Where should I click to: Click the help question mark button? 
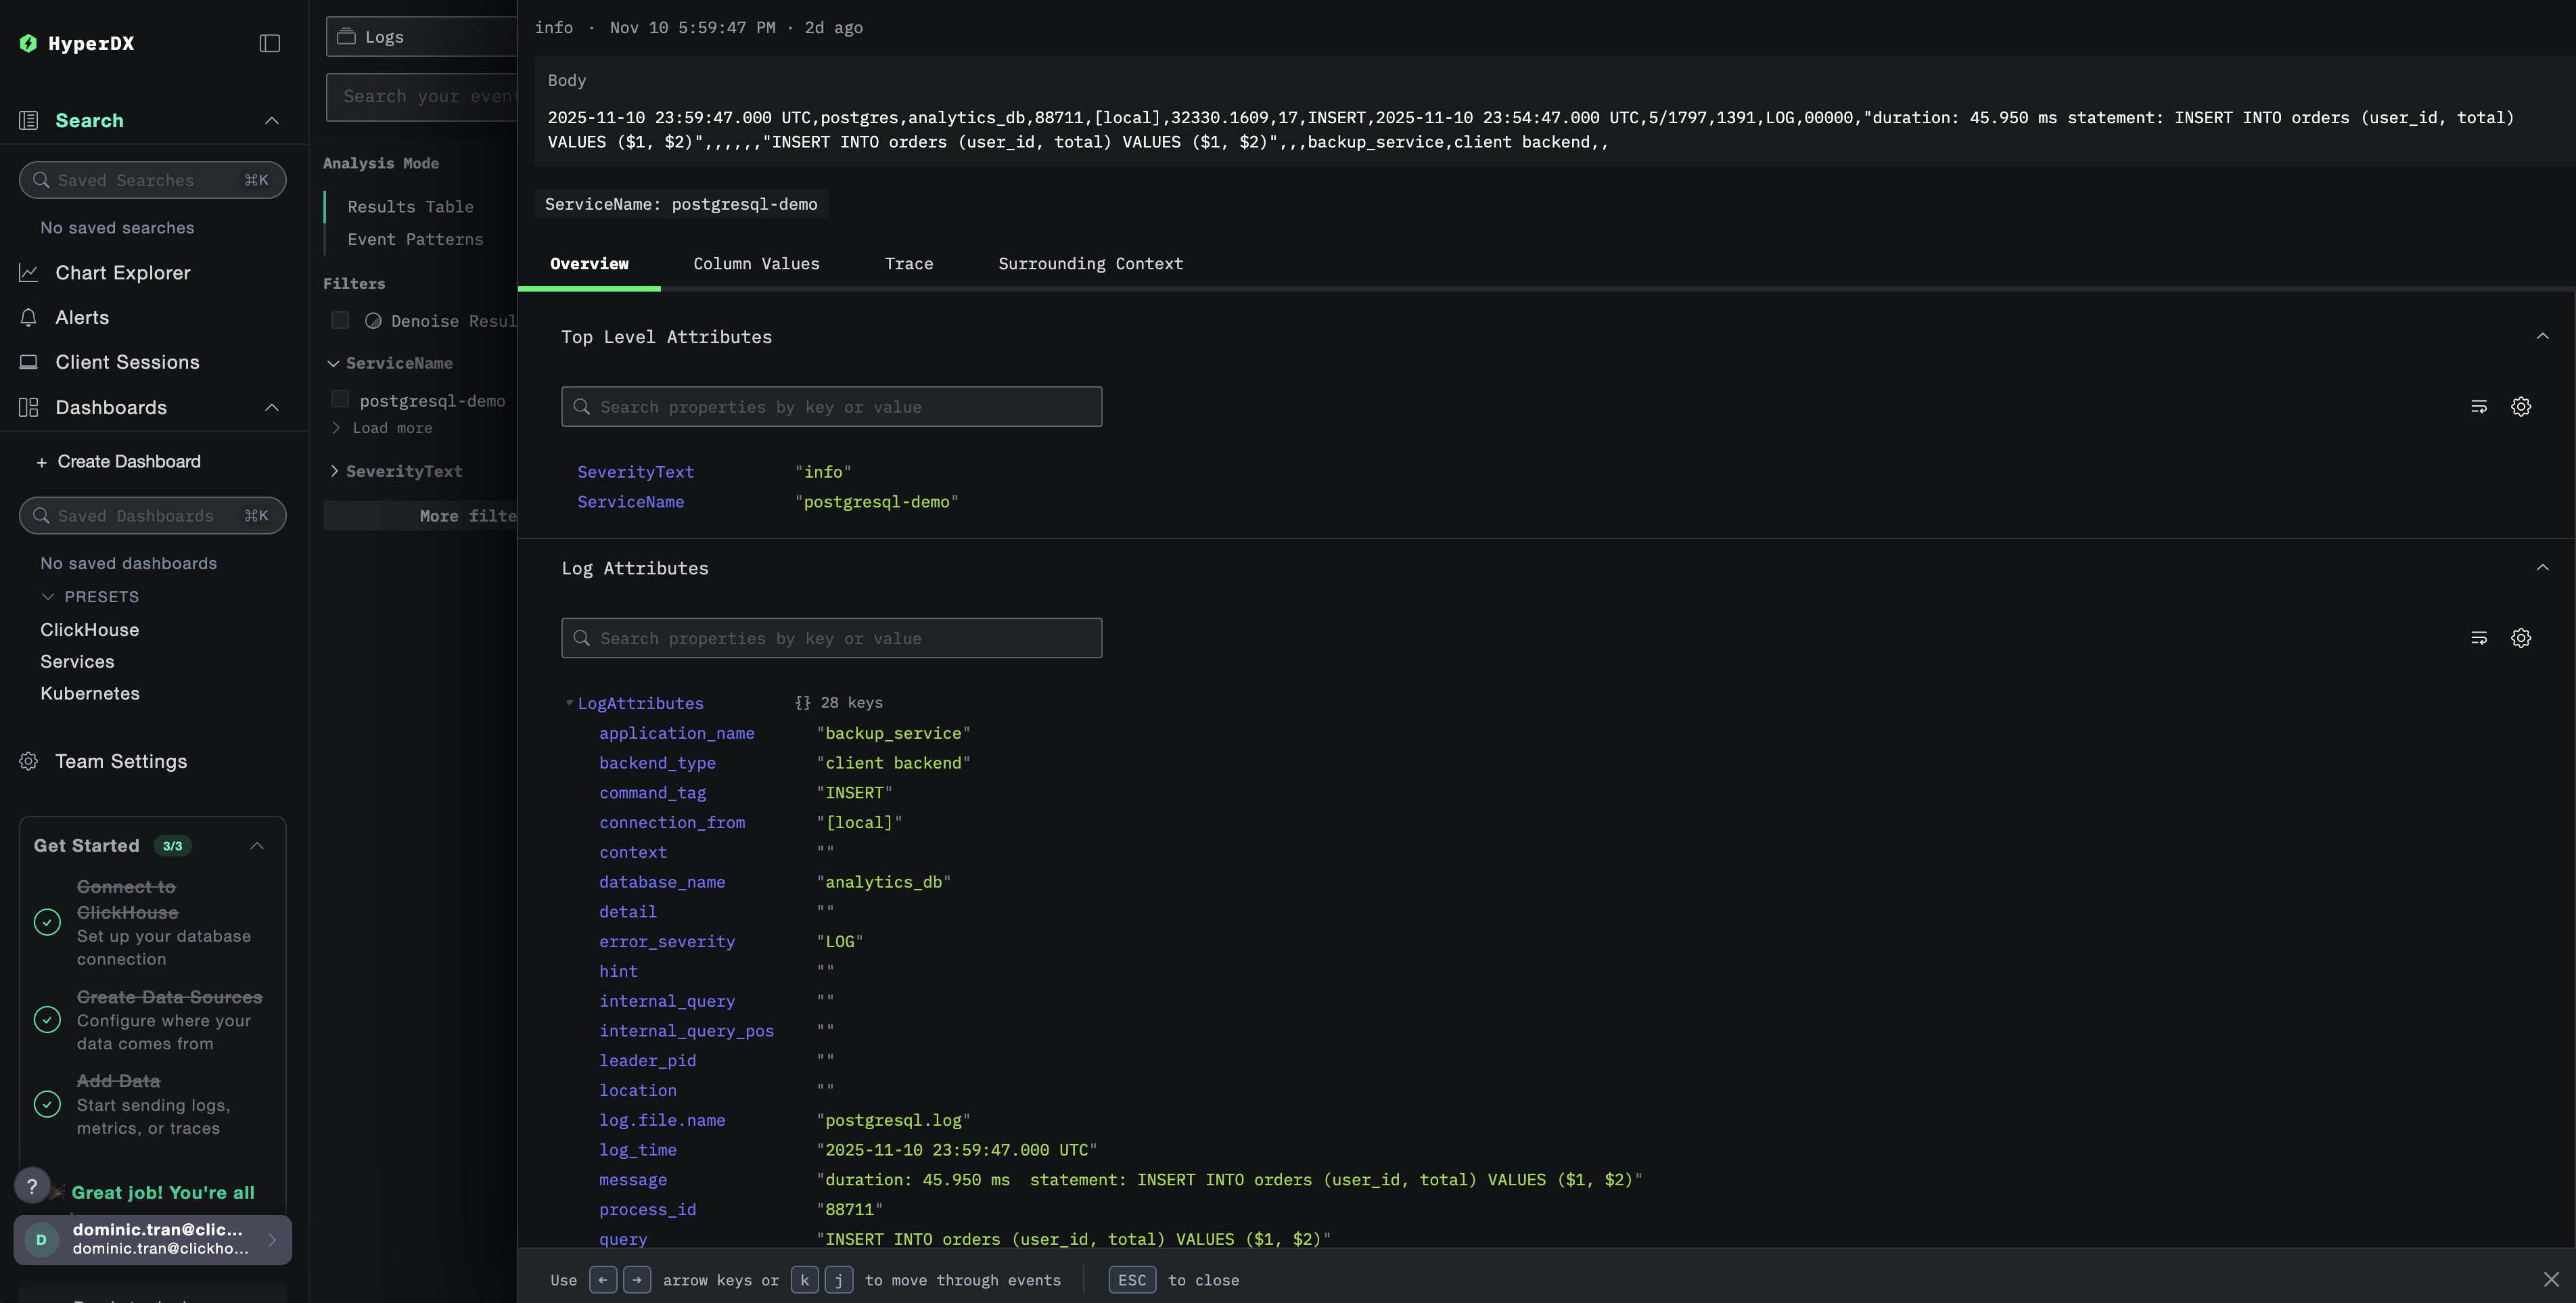(32, 1186)
